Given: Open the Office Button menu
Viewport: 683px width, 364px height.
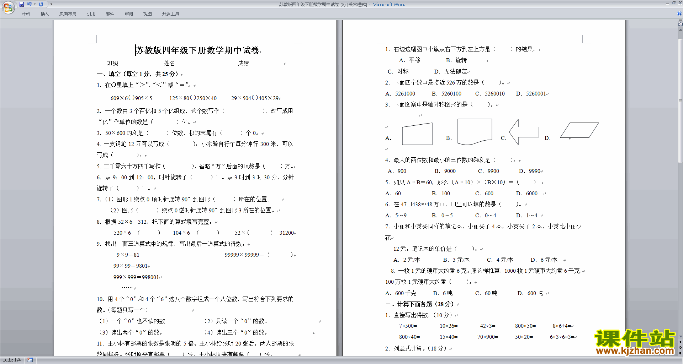Looking at the screenshot, I should click(8, 7).
